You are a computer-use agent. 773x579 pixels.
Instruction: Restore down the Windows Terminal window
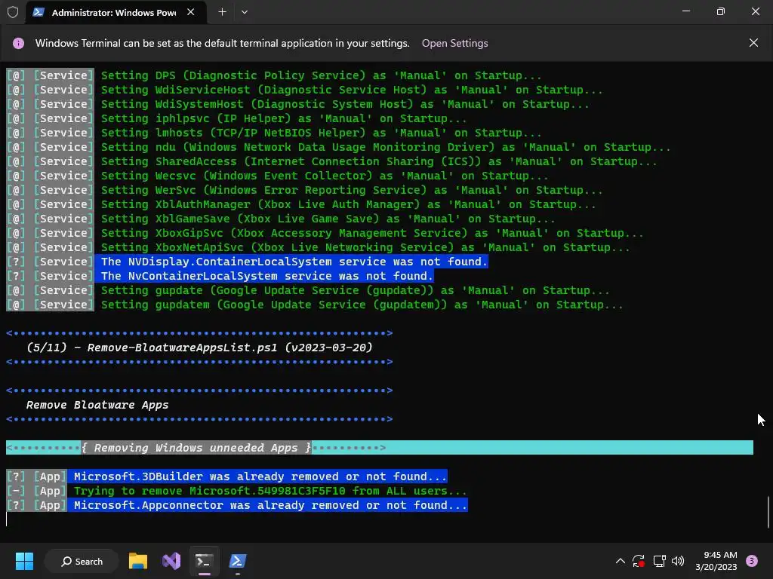[x=721, y=11]
